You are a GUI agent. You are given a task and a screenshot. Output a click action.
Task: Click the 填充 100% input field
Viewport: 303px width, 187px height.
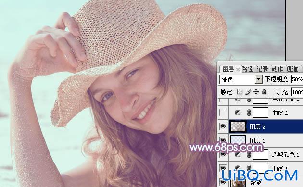(x=297, y=92)
